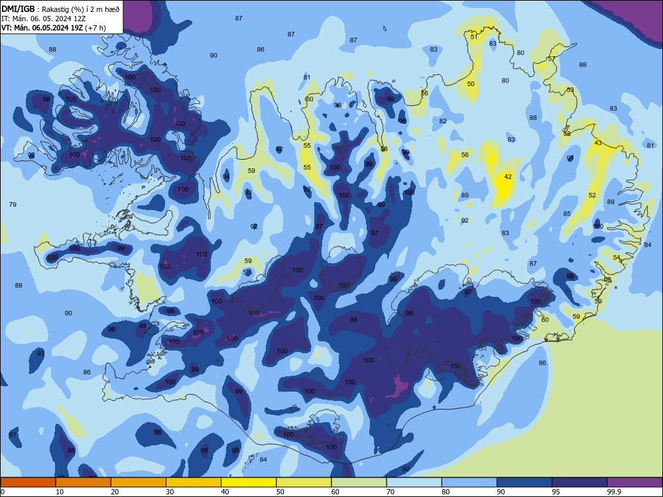Click the 40 tick label on the legend

[225, 492]
